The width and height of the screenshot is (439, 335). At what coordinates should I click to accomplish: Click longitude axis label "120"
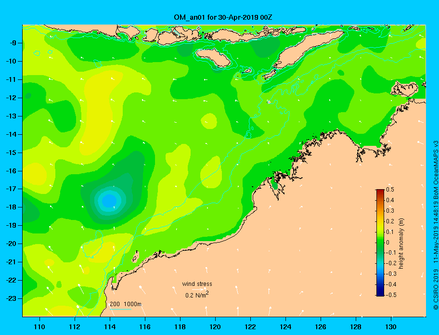pos(215,327)
